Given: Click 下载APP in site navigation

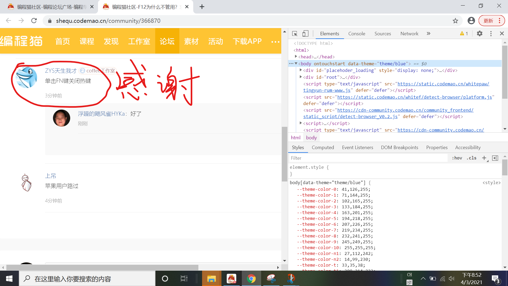Looking at the screenshot, I should click(247, 41).
